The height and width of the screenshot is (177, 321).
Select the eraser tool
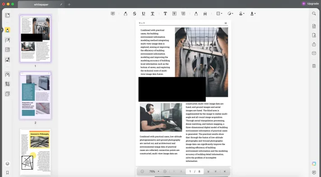tap(205, 14)
